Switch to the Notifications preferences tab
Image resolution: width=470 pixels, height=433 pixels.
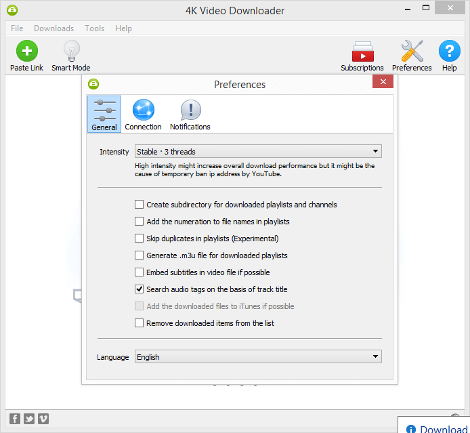pos(190,115)
